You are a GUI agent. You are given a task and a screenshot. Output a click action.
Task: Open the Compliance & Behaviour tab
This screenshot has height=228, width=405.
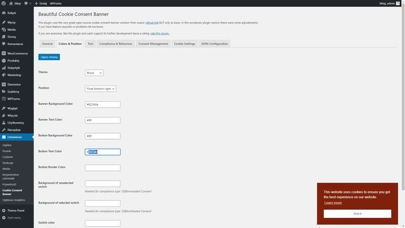[115, 44]
